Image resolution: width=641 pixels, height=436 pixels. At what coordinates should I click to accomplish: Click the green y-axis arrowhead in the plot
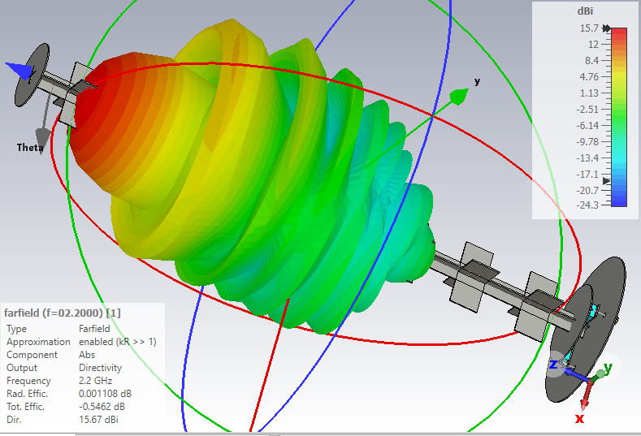(x=459, y=97)
